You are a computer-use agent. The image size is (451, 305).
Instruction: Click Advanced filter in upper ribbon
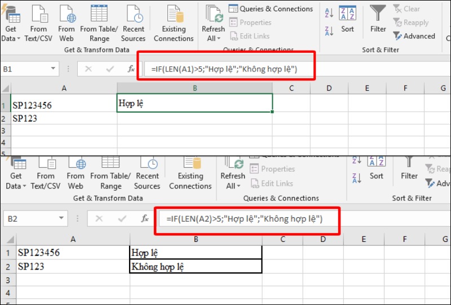(414, 36)
